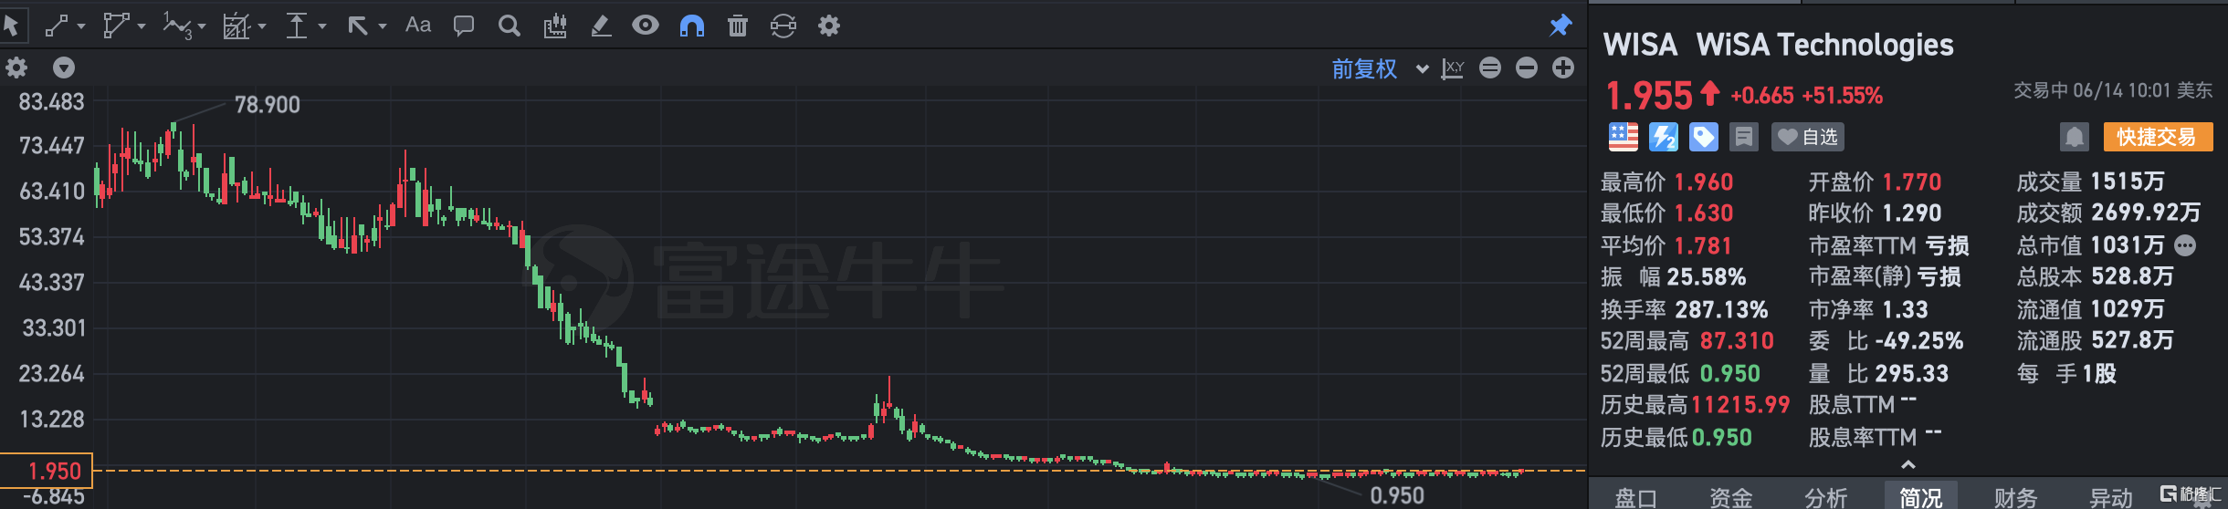The image size is (2228, 509).
Task: Switch to the 分析 tab
Action: tap(1826, 498)
